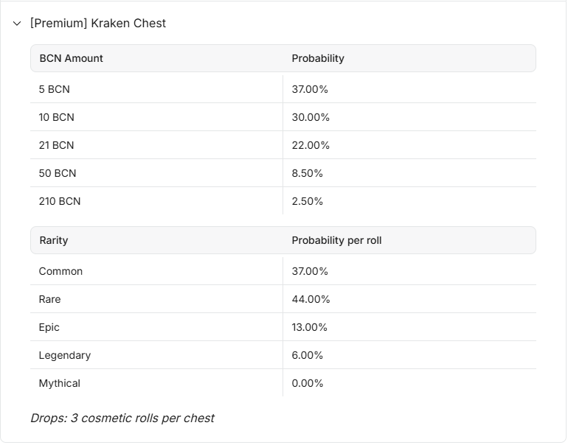Click the 21 BCN row
The width and height of the screenshot is (568, 445).
click(x=283, y=145)
